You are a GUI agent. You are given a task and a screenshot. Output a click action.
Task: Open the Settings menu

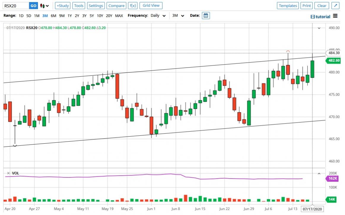(x=96, y=6)
